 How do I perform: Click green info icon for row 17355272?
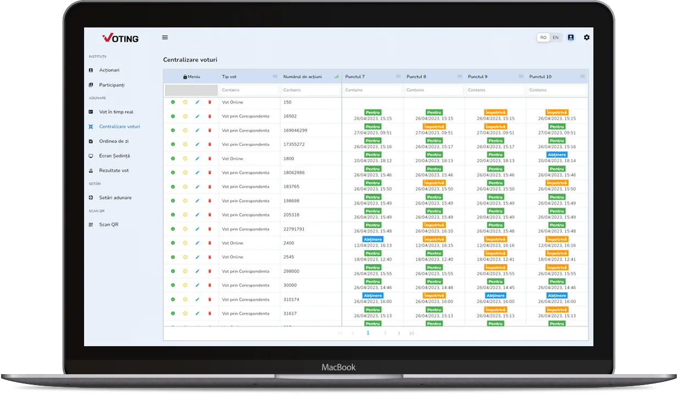click(x=173, y=144)
